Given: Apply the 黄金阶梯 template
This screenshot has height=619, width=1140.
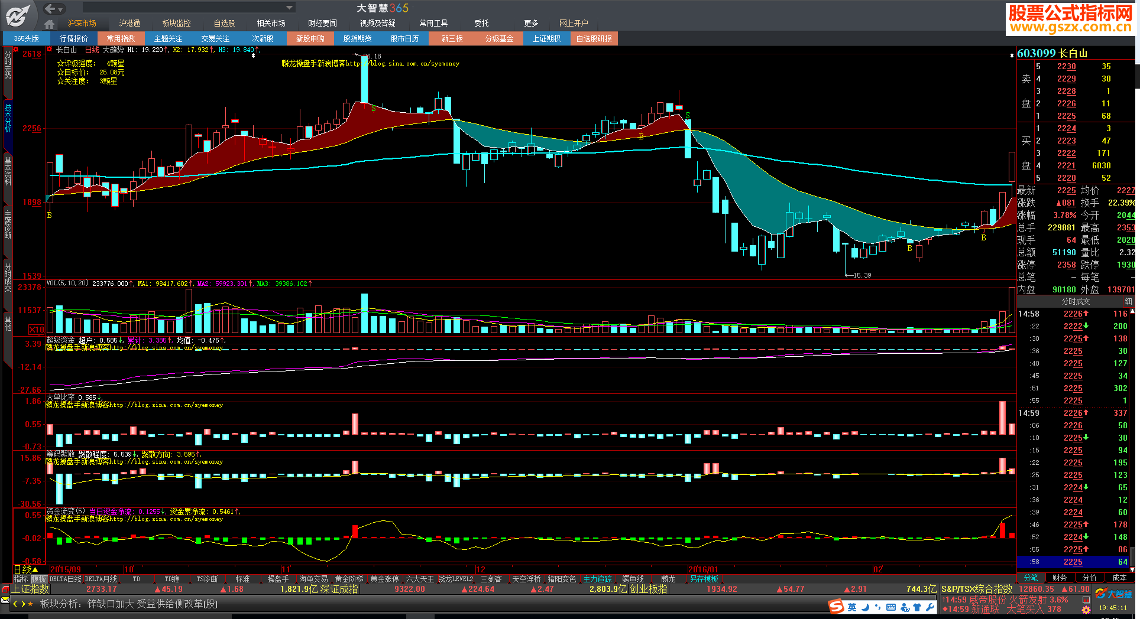Looking at the screenshot, I should [x=349, y=579].
